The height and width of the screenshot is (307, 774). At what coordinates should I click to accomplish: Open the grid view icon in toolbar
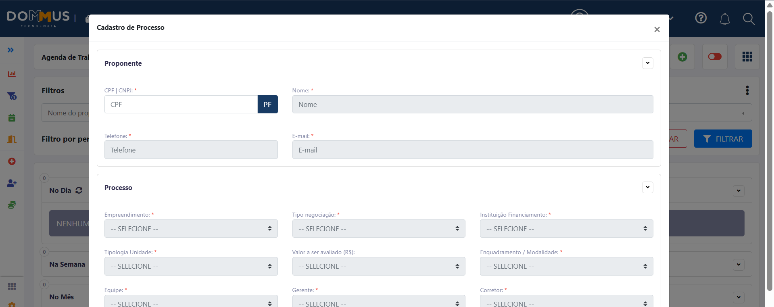click(x=747, y=57)
